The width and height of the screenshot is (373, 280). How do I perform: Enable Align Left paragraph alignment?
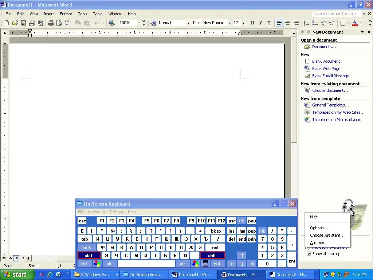coord(279,23)
